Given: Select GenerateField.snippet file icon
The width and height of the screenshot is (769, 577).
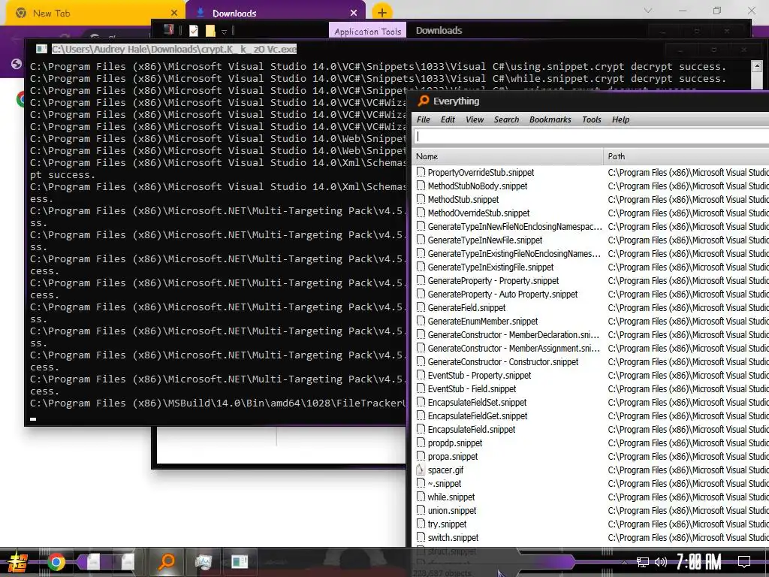Looking at the screenshot, I should point(421,307).
